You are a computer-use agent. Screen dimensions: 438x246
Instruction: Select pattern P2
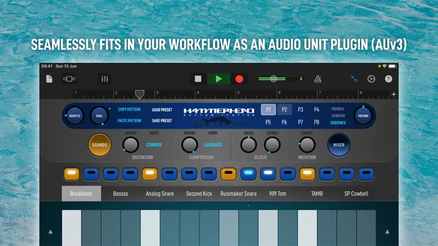click(284, 109)
